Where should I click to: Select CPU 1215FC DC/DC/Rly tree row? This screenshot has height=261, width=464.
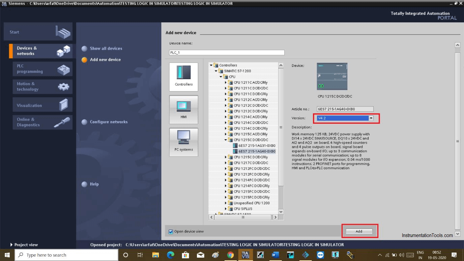pos(252,197)
